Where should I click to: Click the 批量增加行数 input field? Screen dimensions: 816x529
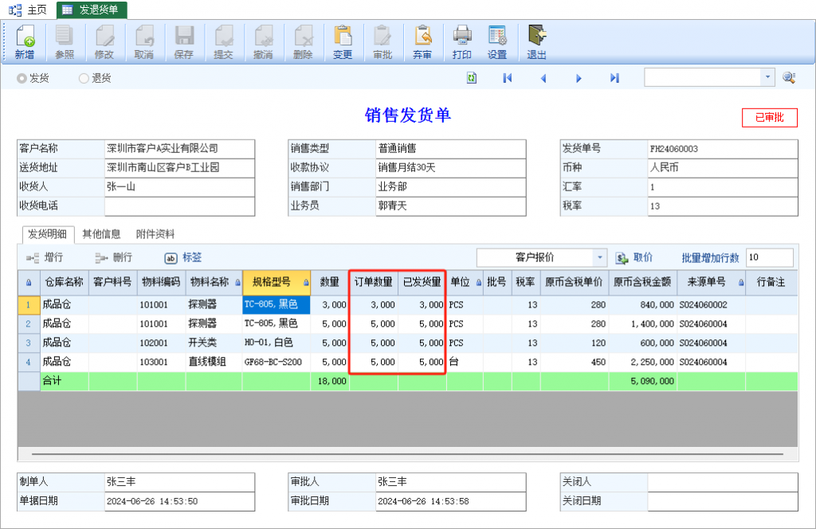click(x=769, y=258)
